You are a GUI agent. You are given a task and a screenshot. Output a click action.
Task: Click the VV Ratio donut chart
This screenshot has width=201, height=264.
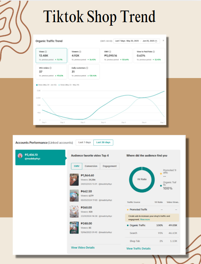(x=142, y=180)
